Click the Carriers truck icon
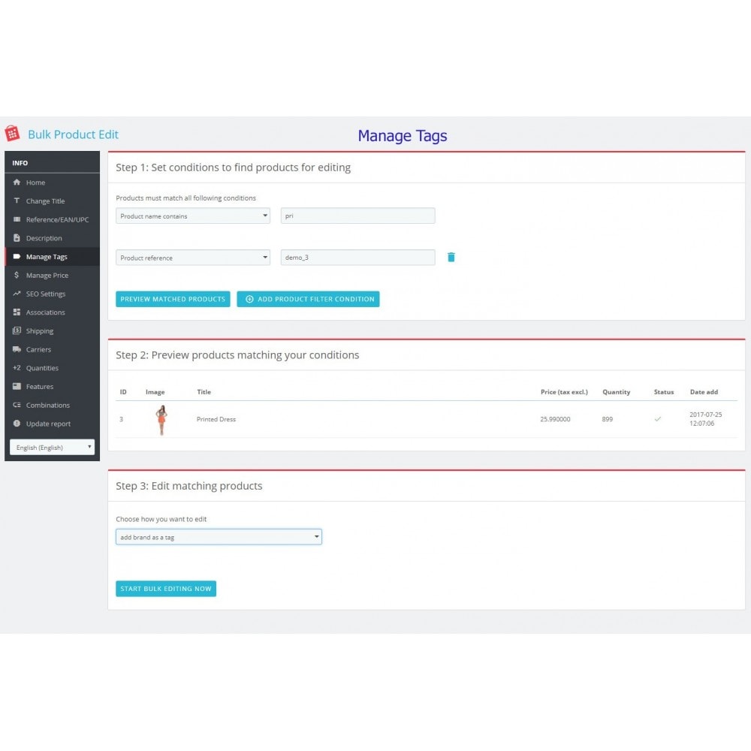 [x=17, y=349]
